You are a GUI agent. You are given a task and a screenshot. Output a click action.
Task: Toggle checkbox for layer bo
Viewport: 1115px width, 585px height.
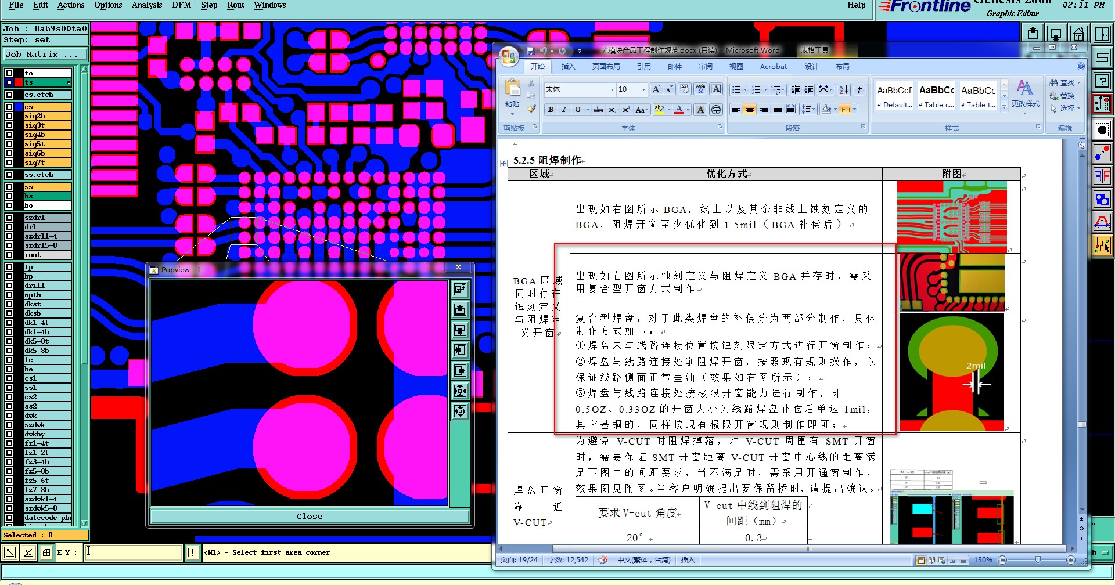[9, 205]
